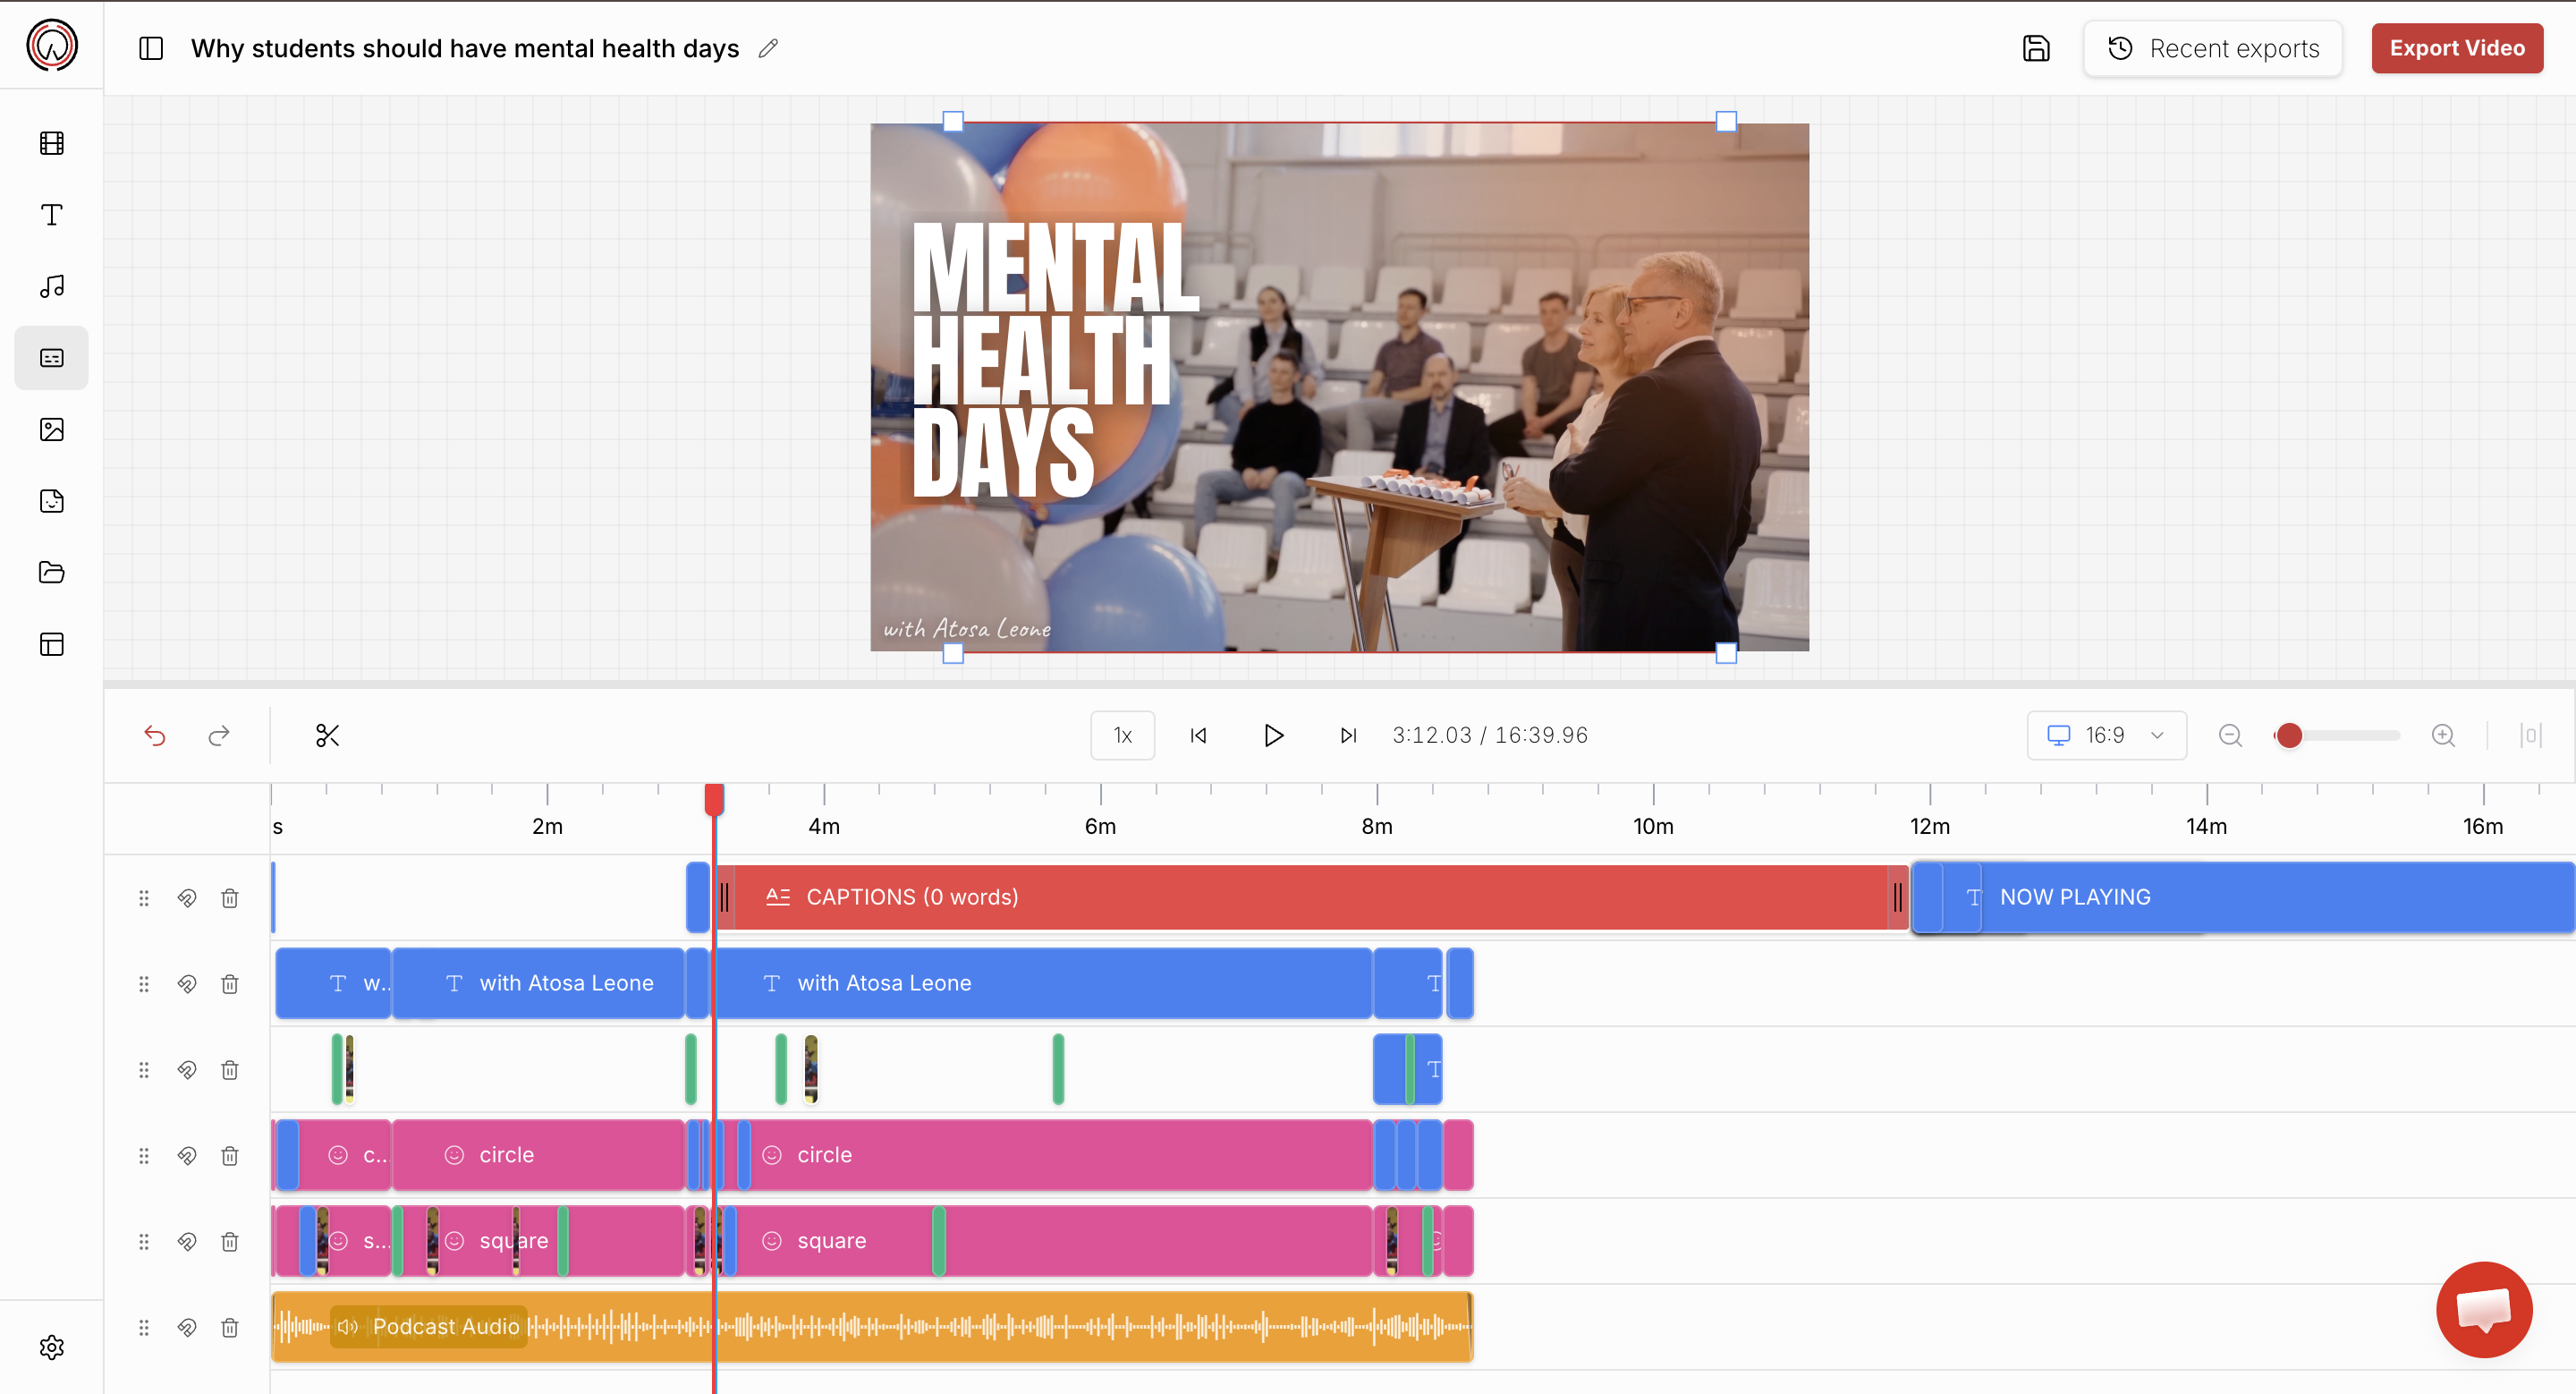This screenshot has height=1394, width=2576.
Task: Click the 12m mark on timeline ruler
Action: click(1930, 826)
